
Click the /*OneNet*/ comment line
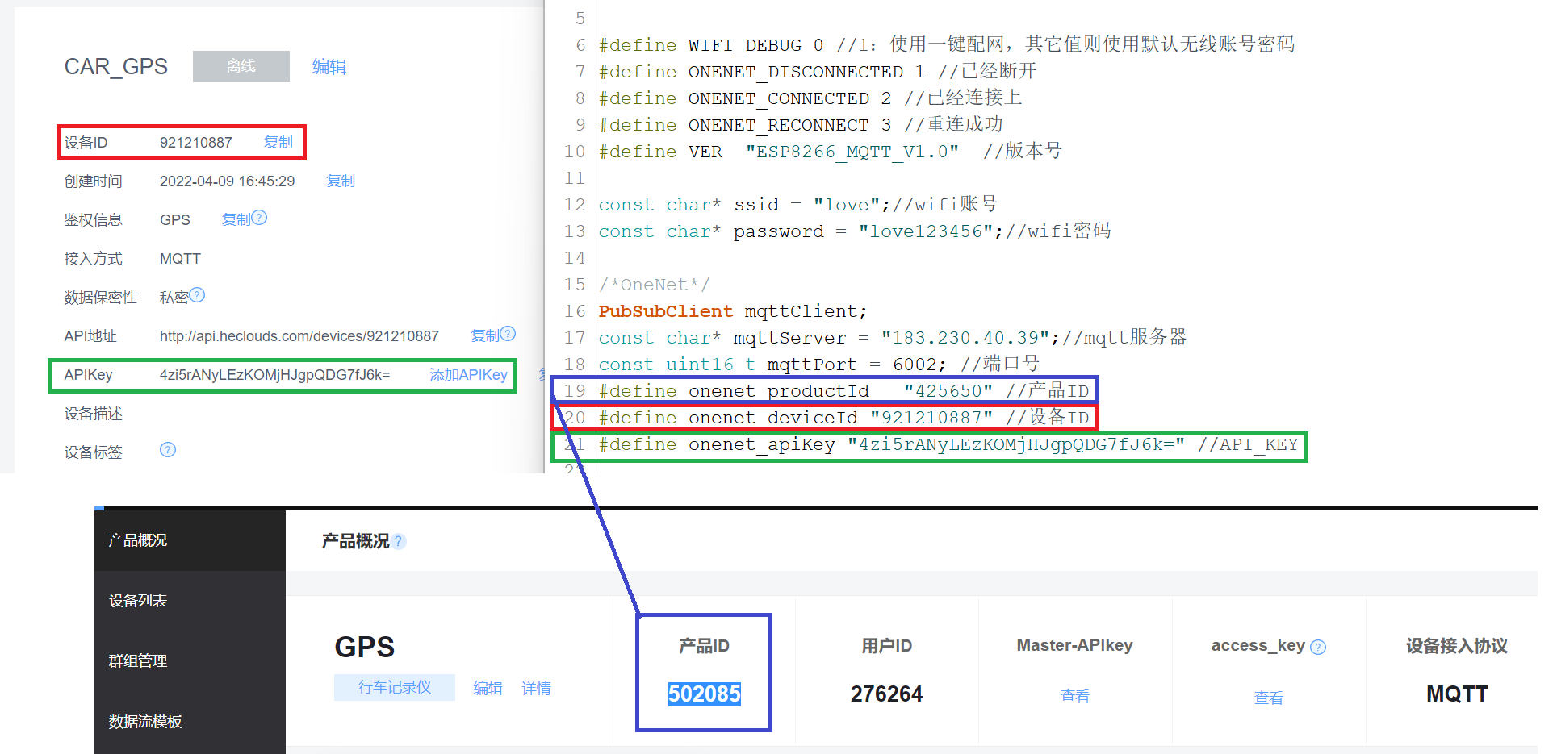tap(655, 285)
